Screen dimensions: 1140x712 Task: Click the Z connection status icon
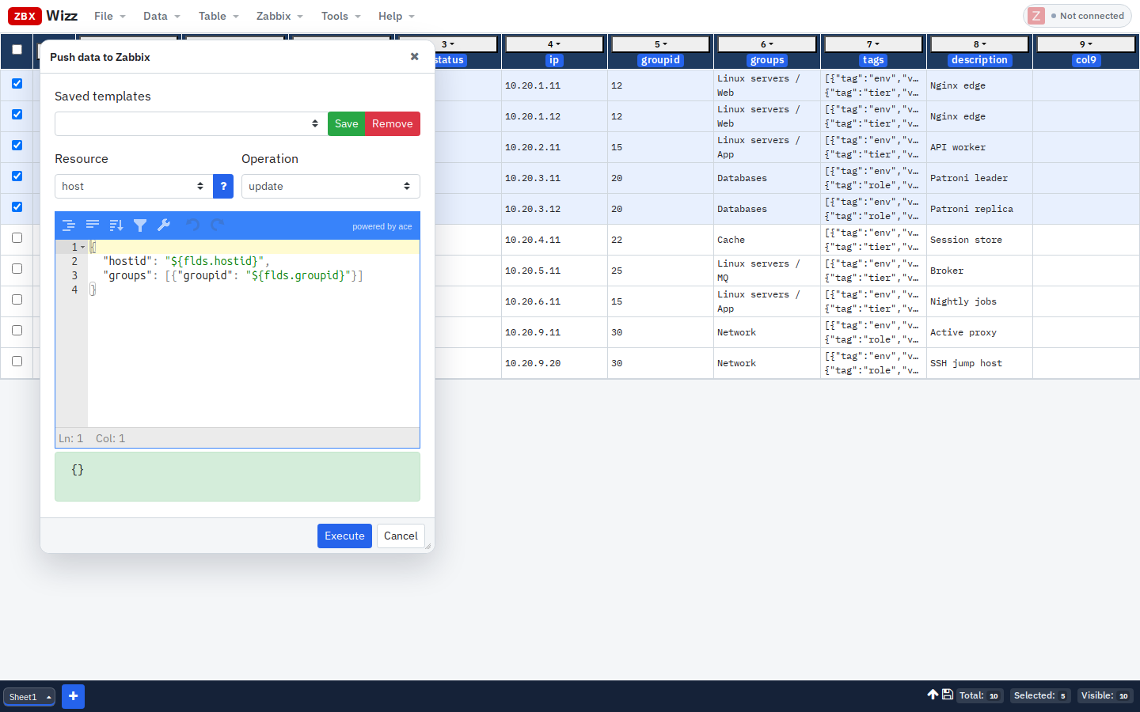(1036, 16)
